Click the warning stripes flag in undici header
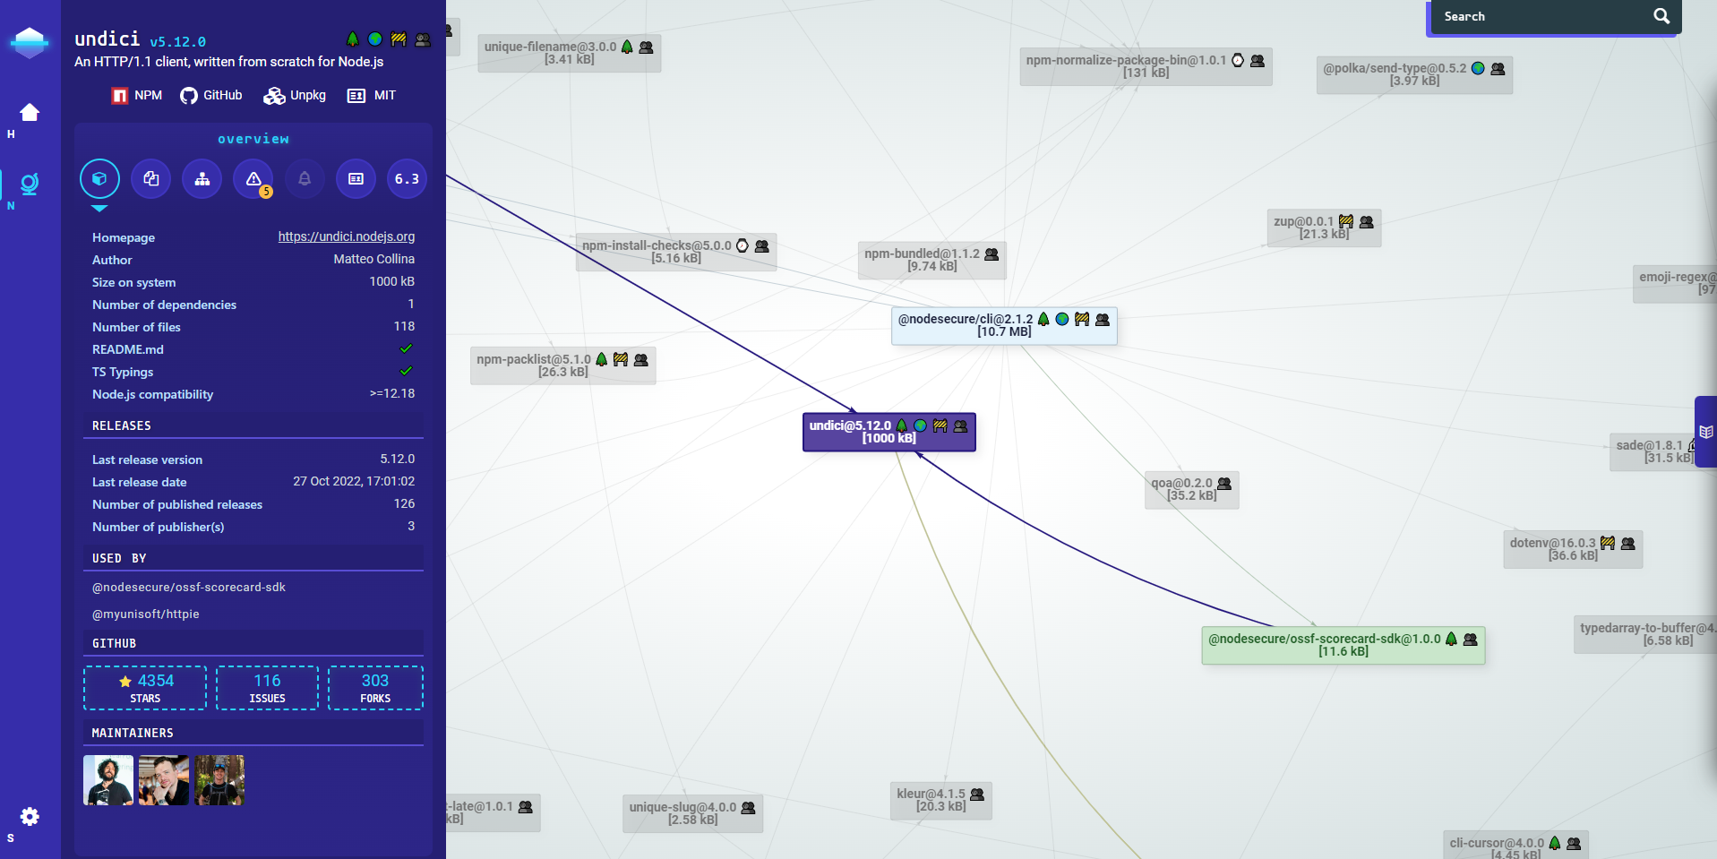The image size is (1717, 859). click(x=399, y=39)
